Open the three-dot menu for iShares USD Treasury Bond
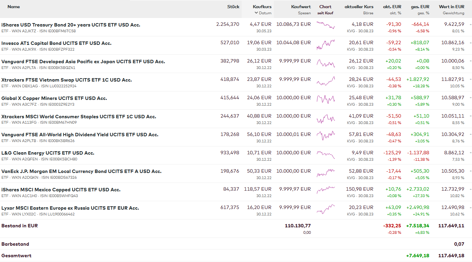 click(470, 24)
